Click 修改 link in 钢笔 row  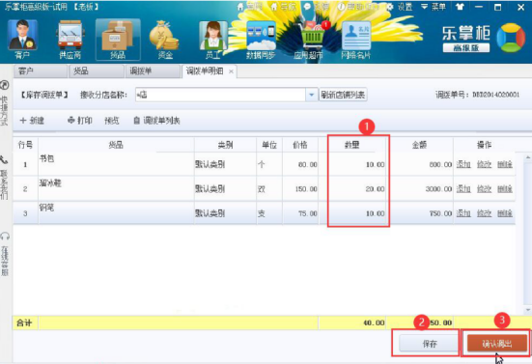[x=484, y=213]
